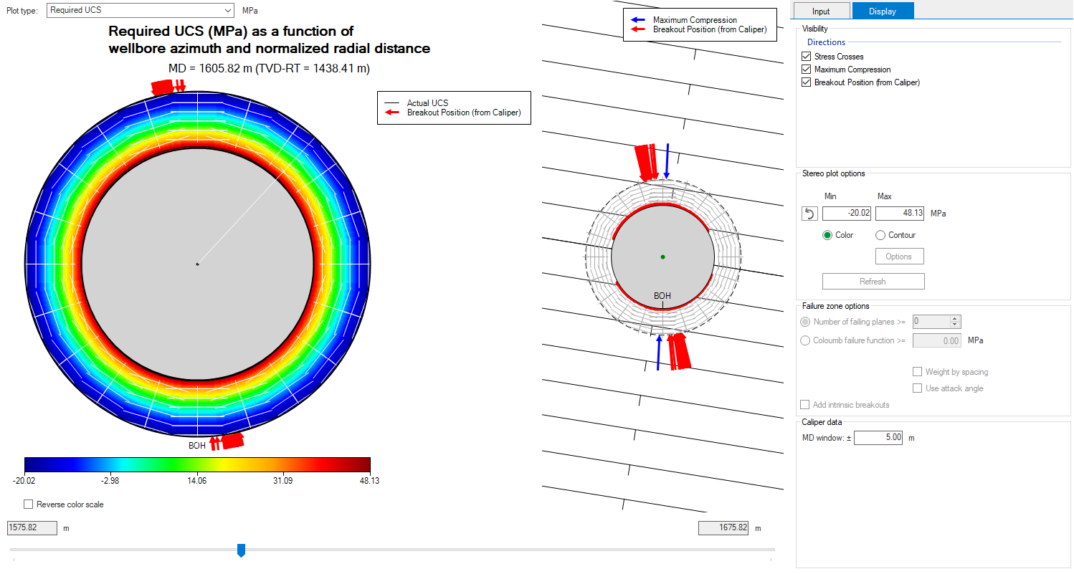Click the green center dot in stereo plot
This screenshot has width=1074, height=574.
click(662, 257)
